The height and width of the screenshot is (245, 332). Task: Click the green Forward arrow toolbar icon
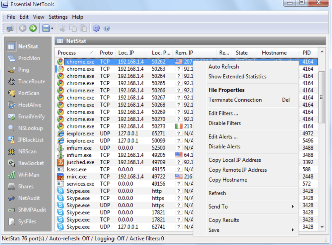pyautogui.click(x=33, y=28)
